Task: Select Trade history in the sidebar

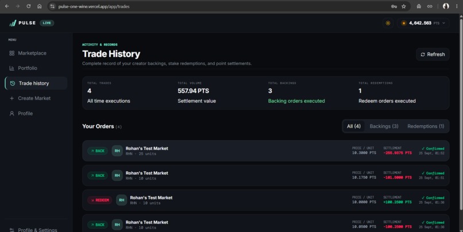Action: coord(36,83)
